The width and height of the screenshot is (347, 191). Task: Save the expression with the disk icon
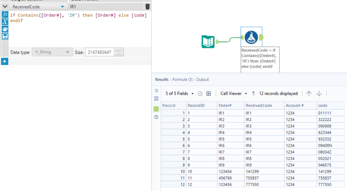[x=5, y=36]
